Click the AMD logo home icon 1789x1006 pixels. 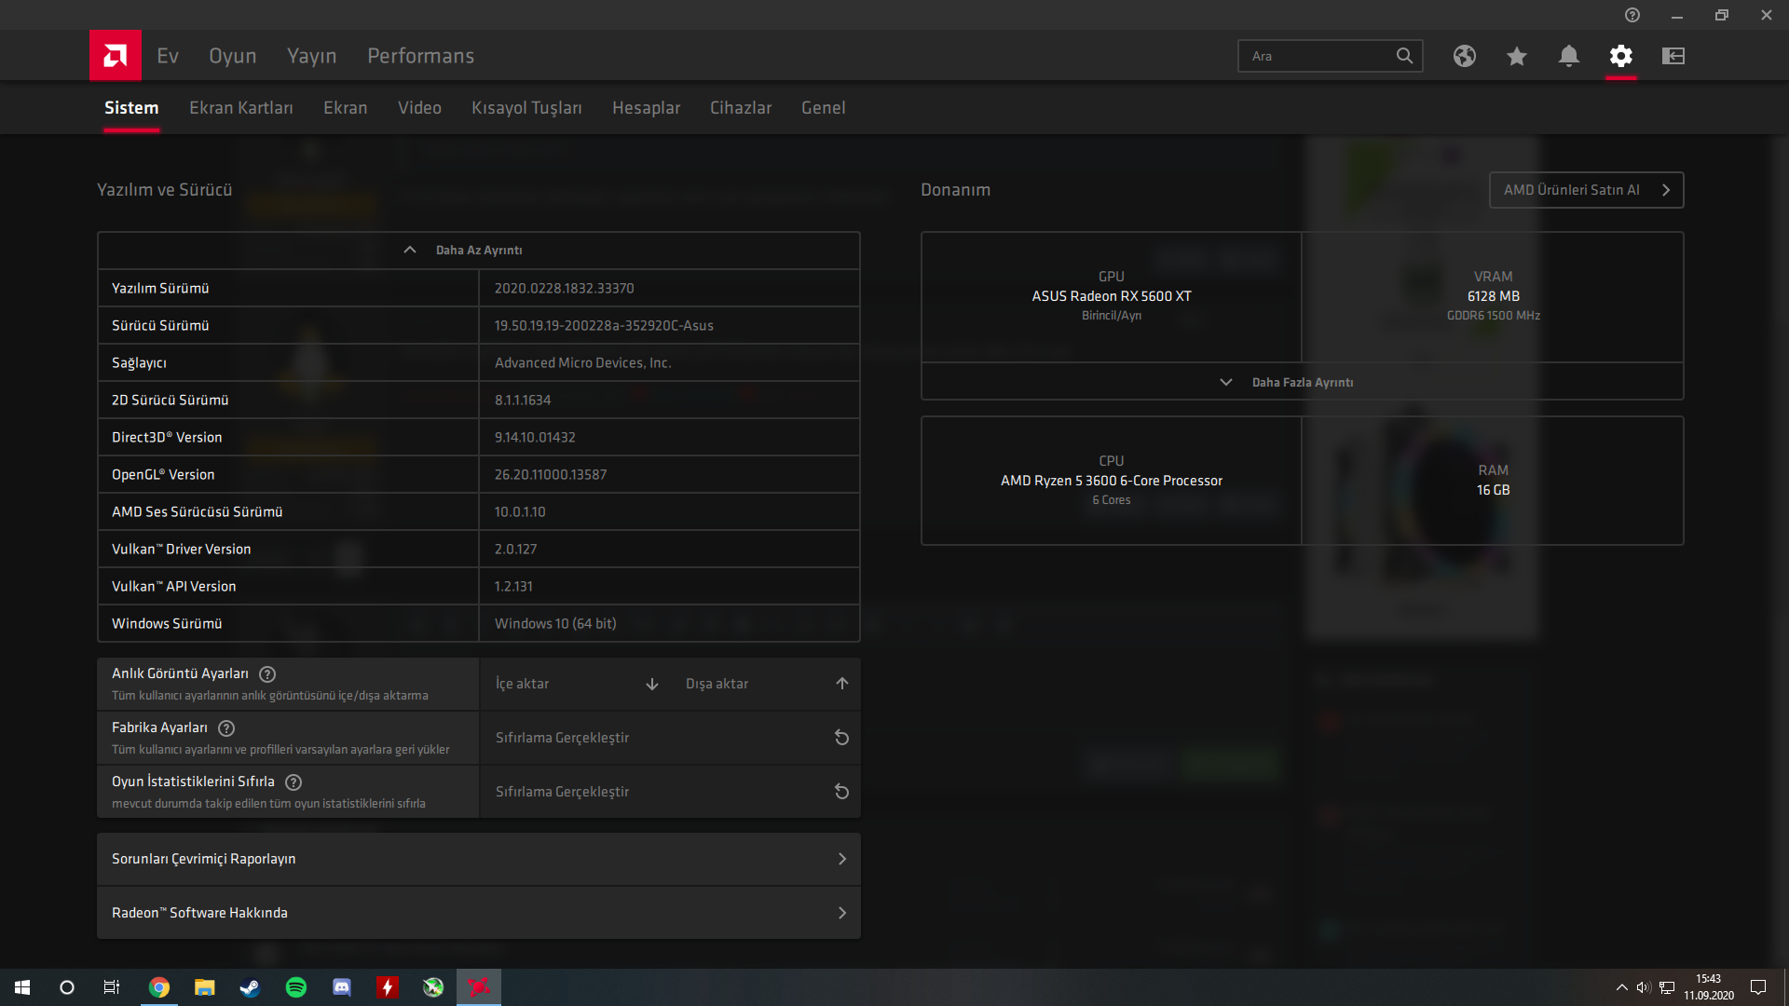point(116,56)
